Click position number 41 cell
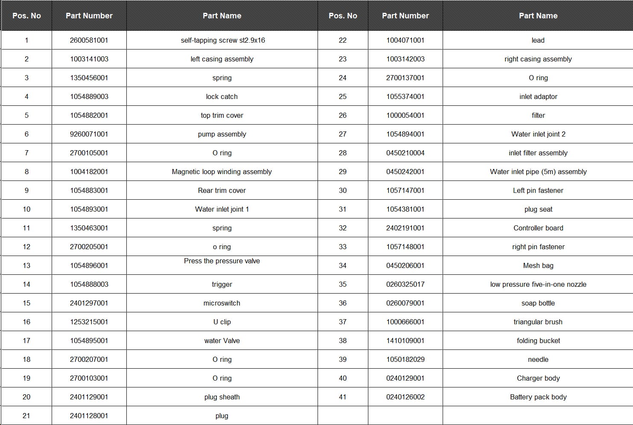This screenshot has height=425, width=633. (x=343, y=397)
